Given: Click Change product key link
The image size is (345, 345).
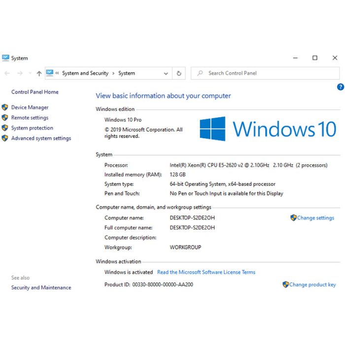Looking at the screenshot, I should coord(312,285).
